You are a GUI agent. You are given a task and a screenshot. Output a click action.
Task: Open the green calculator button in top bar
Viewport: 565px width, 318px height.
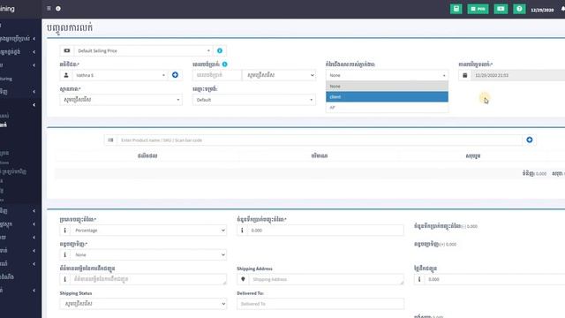point(456,9)
